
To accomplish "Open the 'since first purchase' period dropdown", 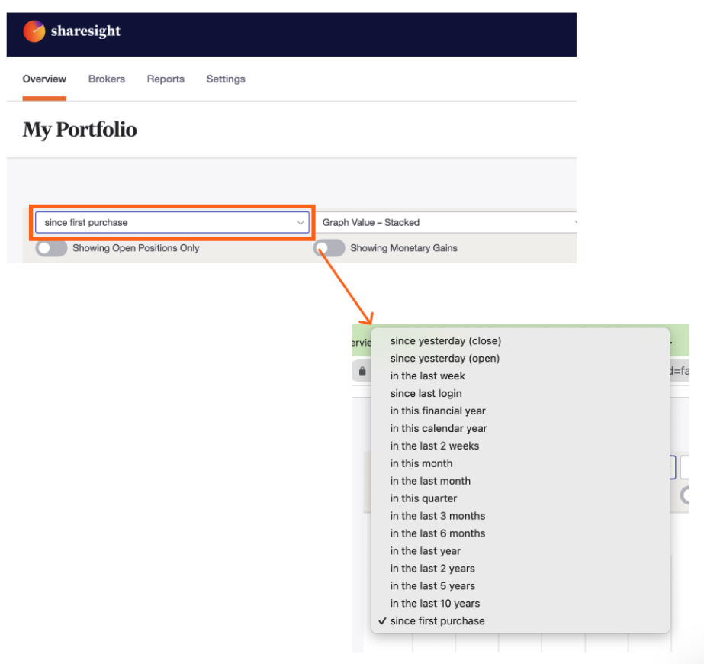I will [x=172, y=222].
